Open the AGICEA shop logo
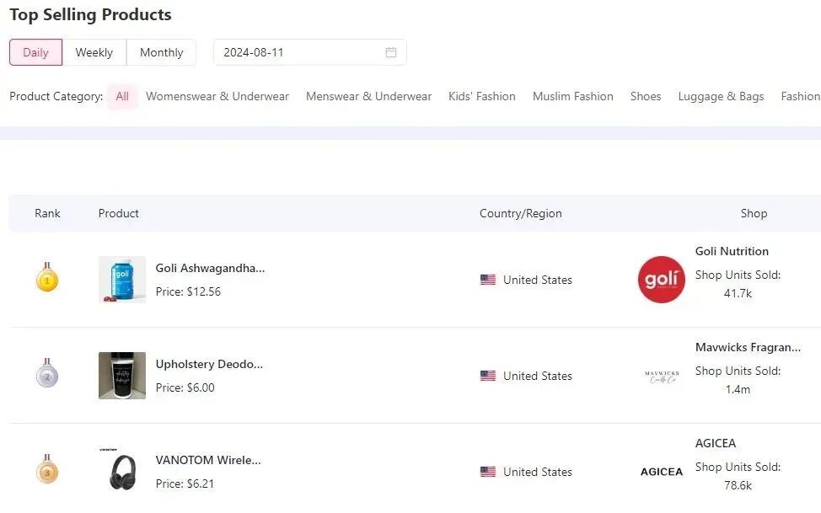 (662, 472)
